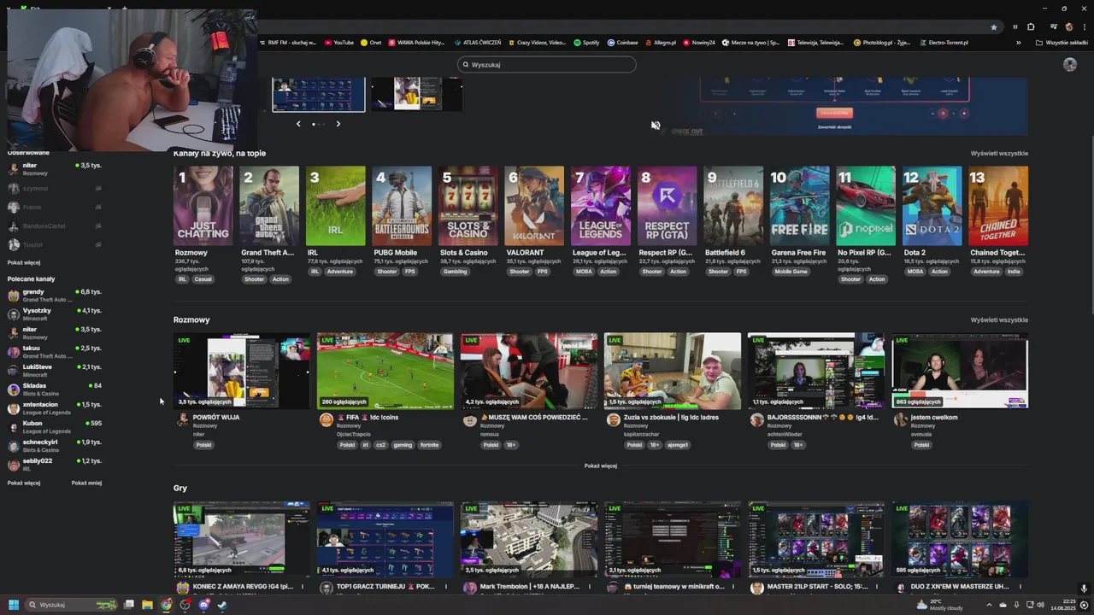This screenshot has height=615, width=1094.
Task: Open Kick user profile avatar
Action: tap(1069, 64)
